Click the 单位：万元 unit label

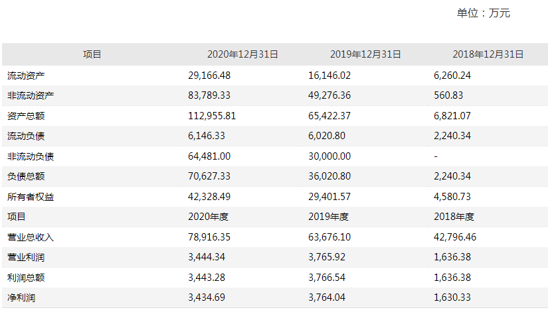pos(483,13)
